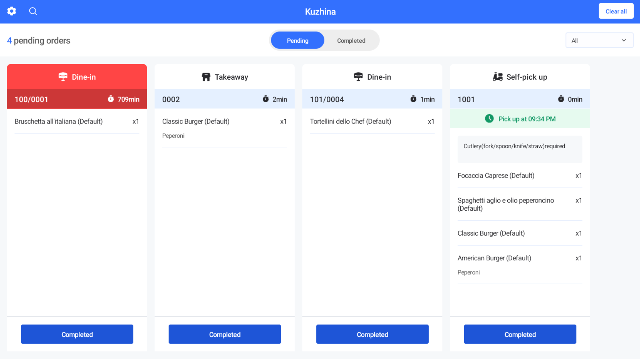Screen dimensions: 640x359
Task: Click the red Dine-in header of order 100/0001
Action: tap(77, 77)
